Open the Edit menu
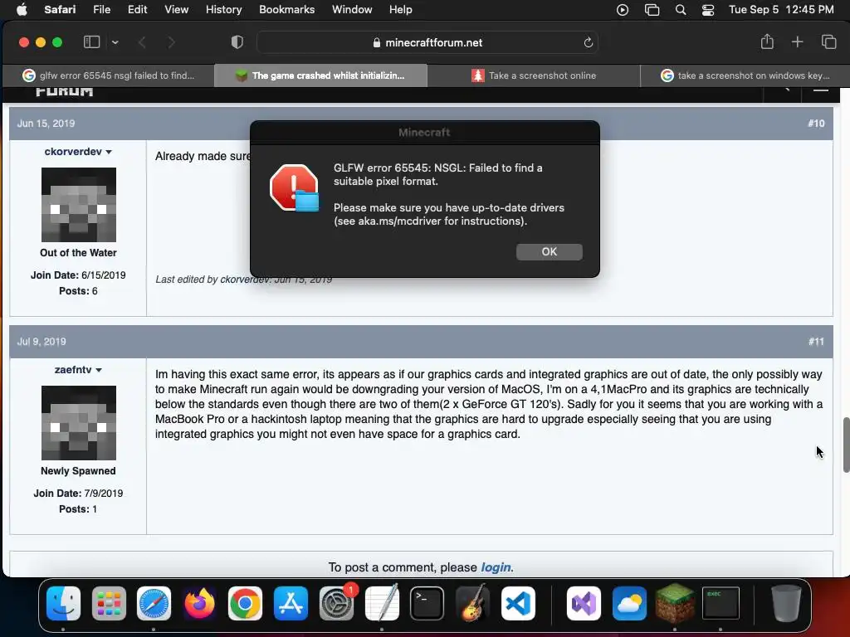The height and width of the screenshot is (637, 850). click(137, 10)
